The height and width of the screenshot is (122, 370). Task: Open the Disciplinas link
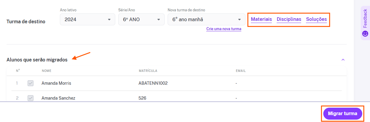coord(289,19)
